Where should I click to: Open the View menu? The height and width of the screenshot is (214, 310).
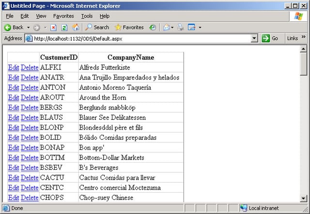pyautogui.click(x=41, y=16)
